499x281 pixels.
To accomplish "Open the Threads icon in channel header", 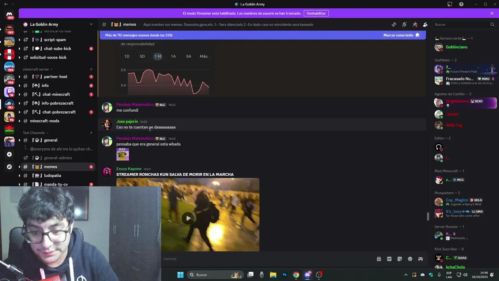I will click(x=394, y=24).
